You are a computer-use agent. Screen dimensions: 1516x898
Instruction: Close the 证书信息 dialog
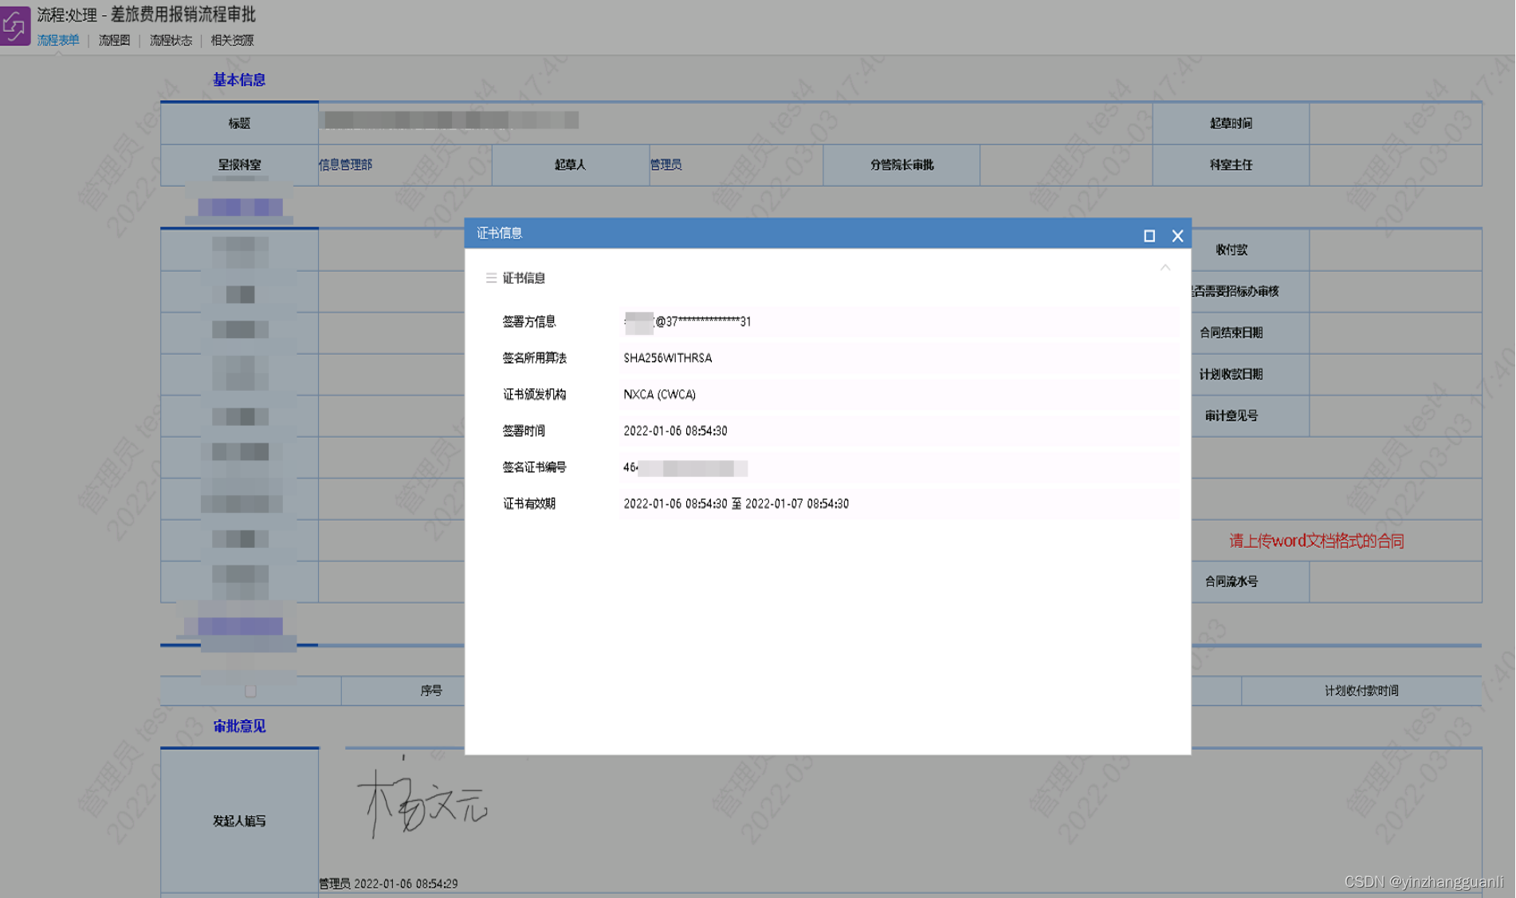[x=1177, y=235]
